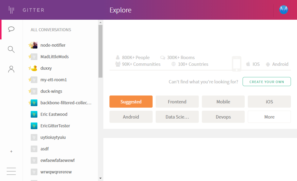Image resolution: width=297 pixels, height=181 pixels.
Task: Open the profile avatar menu in the header
Action: (x=284, y=10)
